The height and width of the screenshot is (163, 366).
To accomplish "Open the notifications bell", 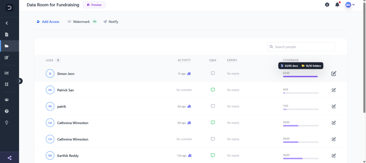I will [337, 5].
